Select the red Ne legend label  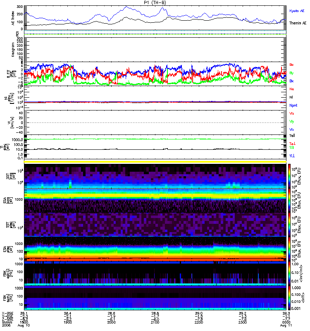pos(292,89)
